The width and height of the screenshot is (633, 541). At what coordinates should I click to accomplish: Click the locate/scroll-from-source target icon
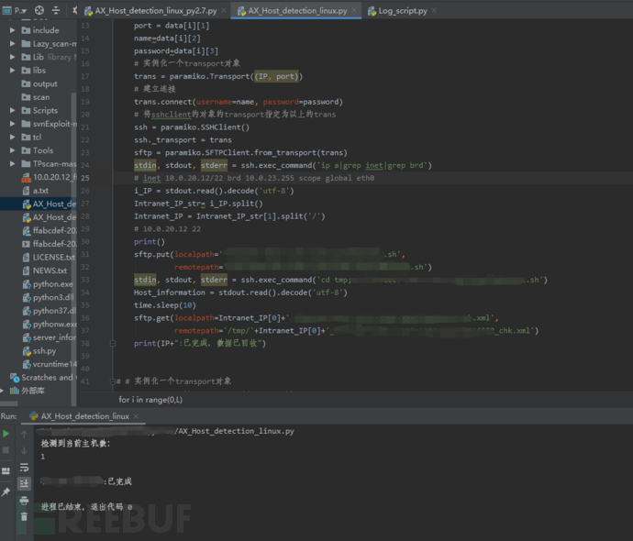(41, 11)
